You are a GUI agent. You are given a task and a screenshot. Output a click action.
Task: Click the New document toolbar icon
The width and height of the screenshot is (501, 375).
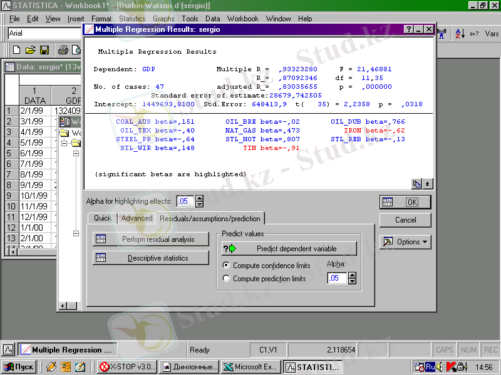click(17, 50)
